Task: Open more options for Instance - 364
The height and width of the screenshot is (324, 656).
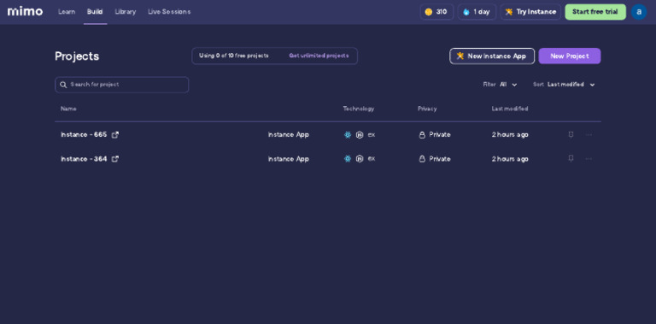Action: (x=589, y=159)
